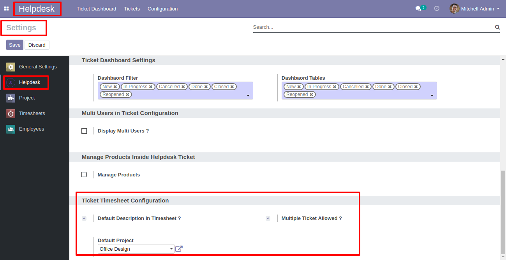Click the search magnifier icon
Screen dimensions: 506x260
[x=497, y=27]
